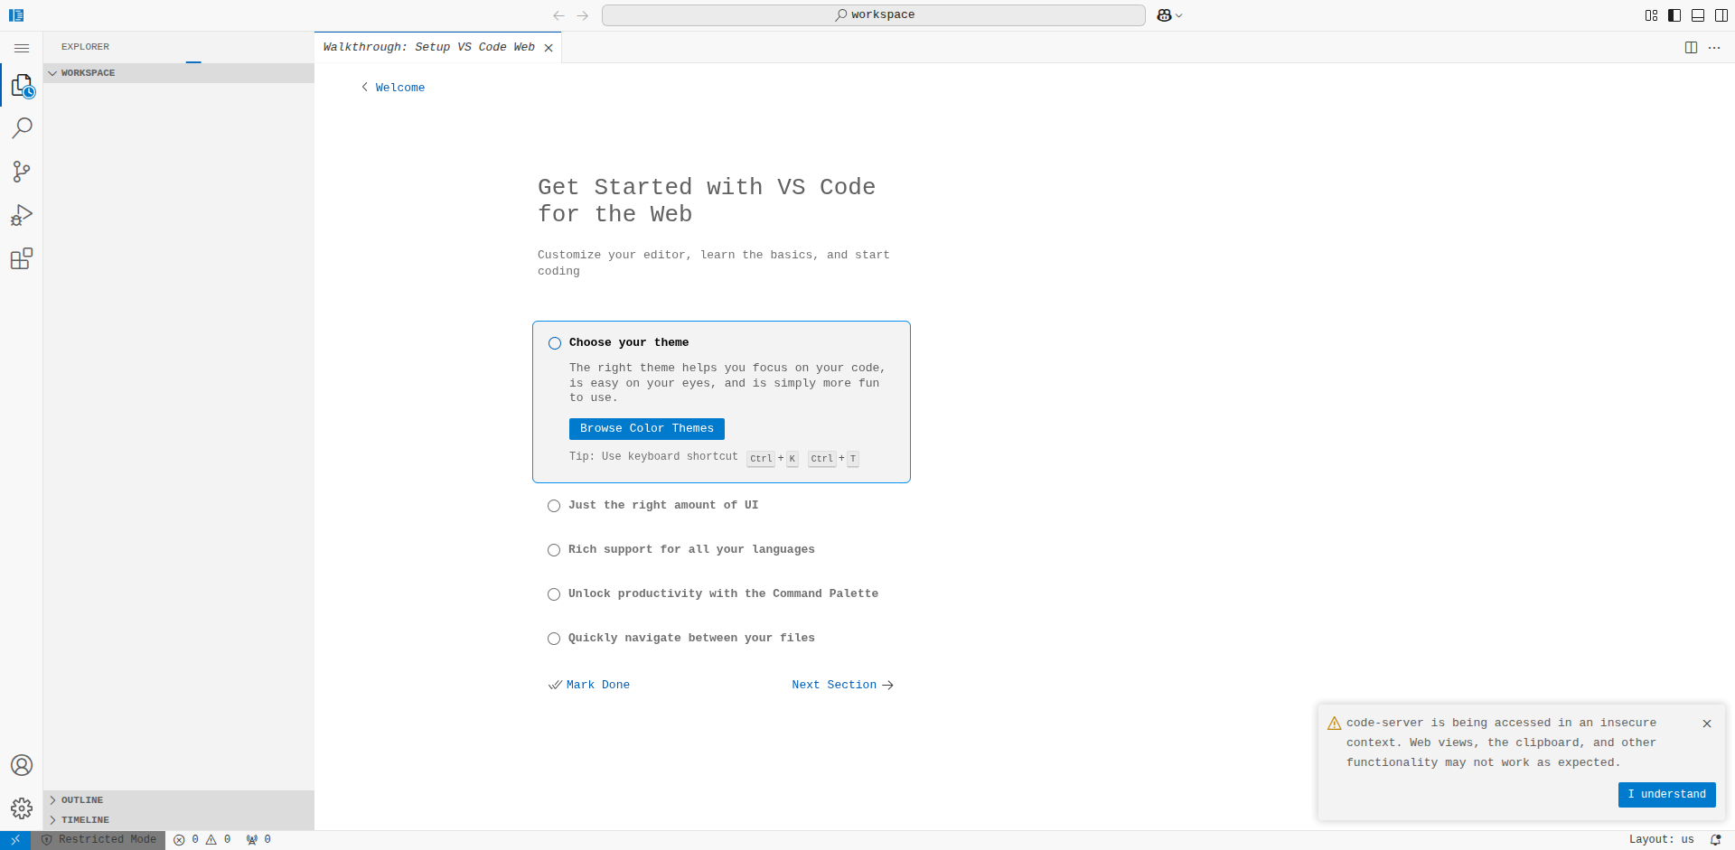Open the Search view in activity bar
Viewport: 1735px width, 850px height.
[x=22, y=128]
